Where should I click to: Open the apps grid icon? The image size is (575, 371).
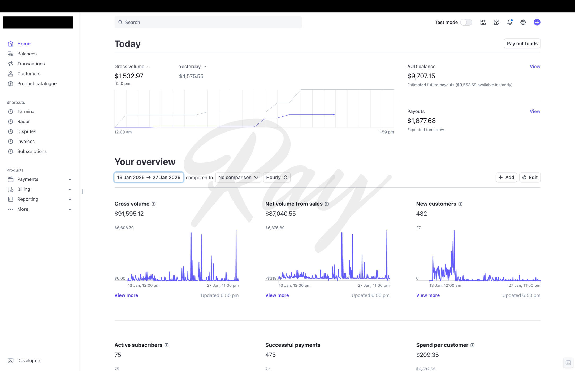click(x=483, y=22)
